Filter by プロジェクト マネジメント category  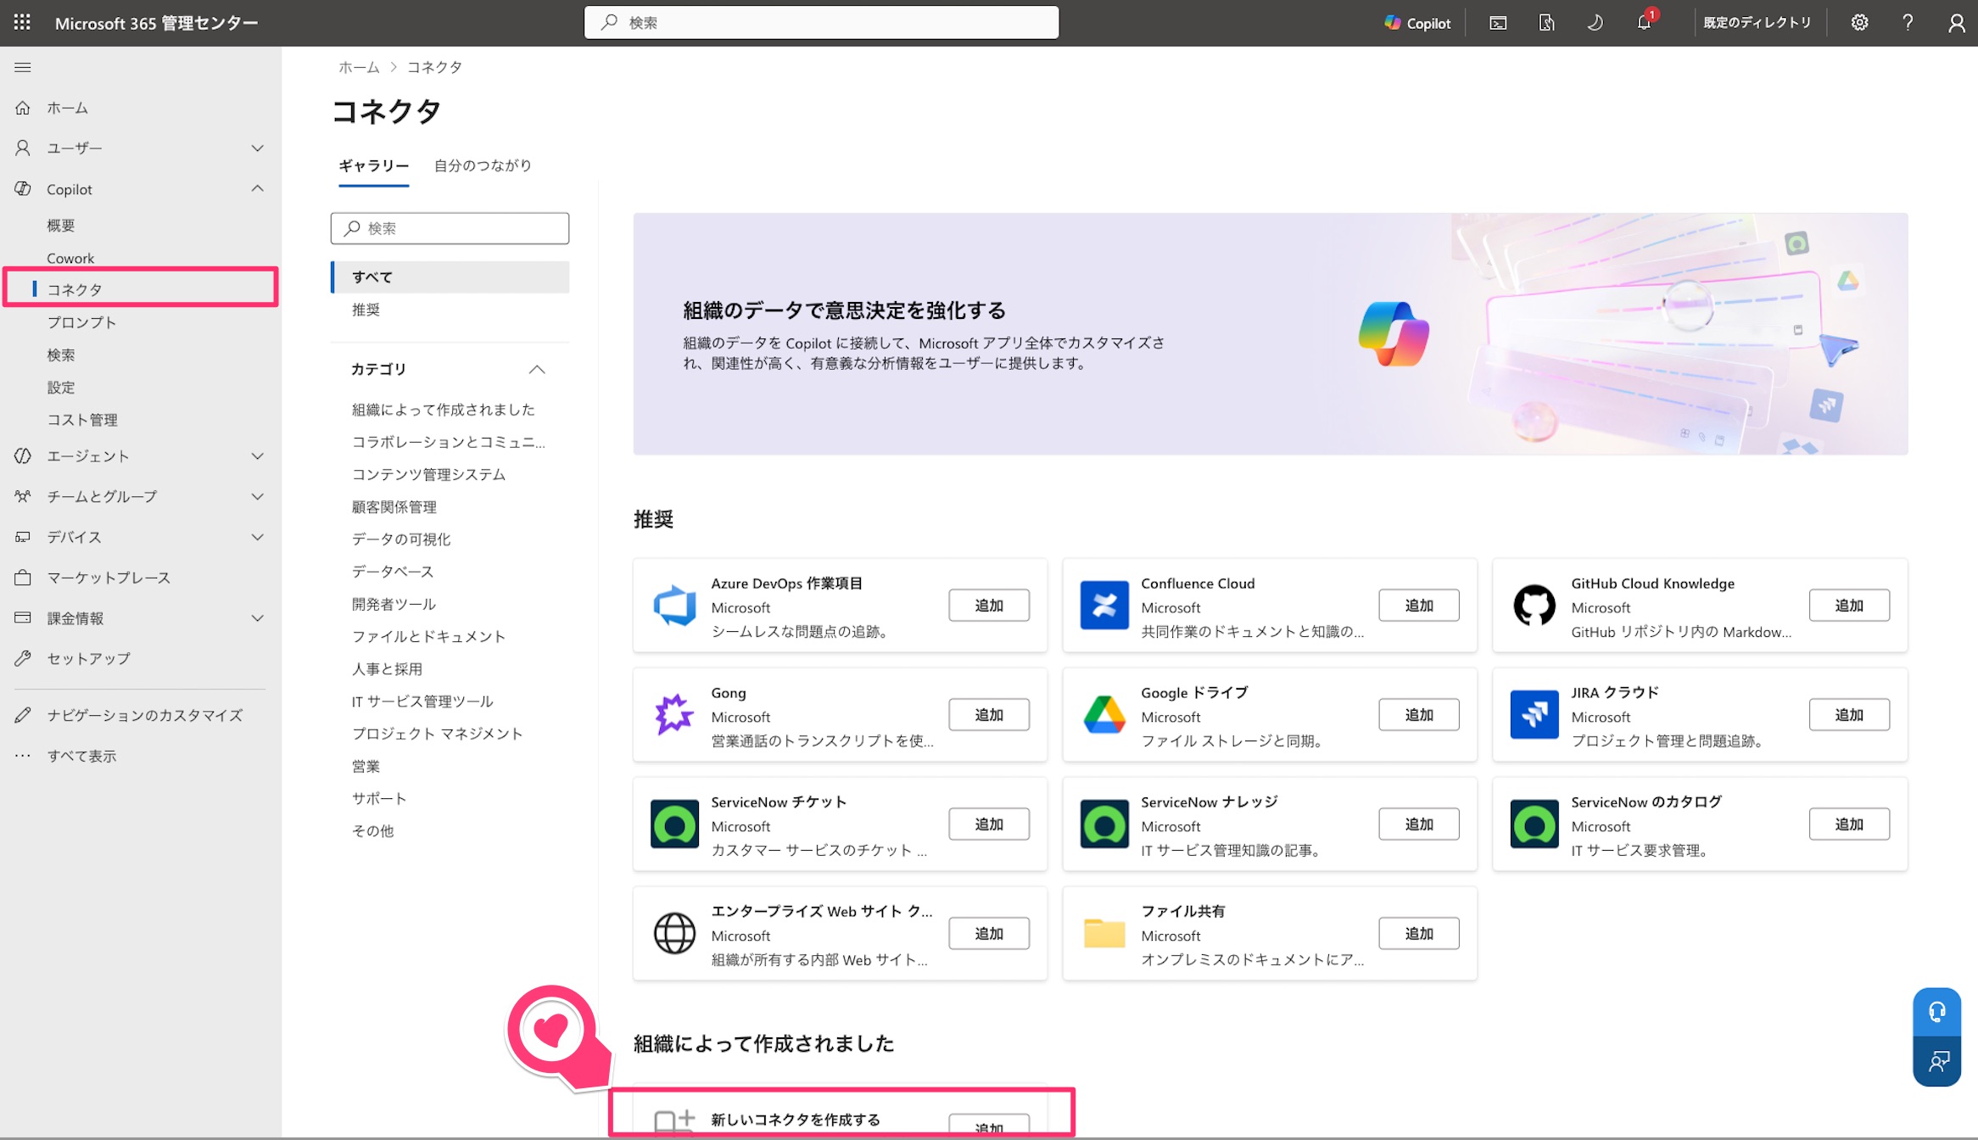(437, 734)
